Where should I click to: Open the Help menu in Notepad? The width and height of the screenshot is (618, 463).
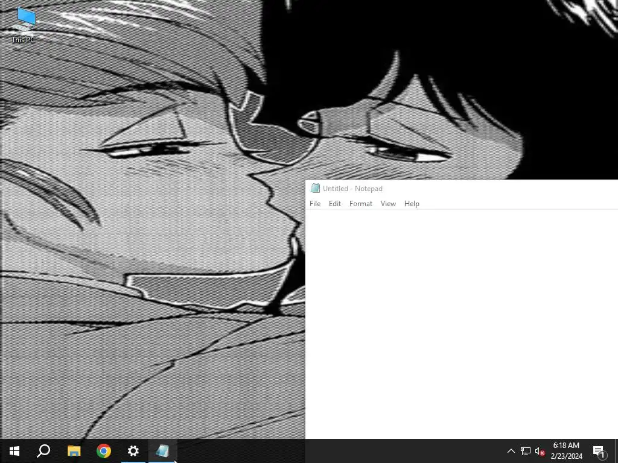[x=412, y=204]
